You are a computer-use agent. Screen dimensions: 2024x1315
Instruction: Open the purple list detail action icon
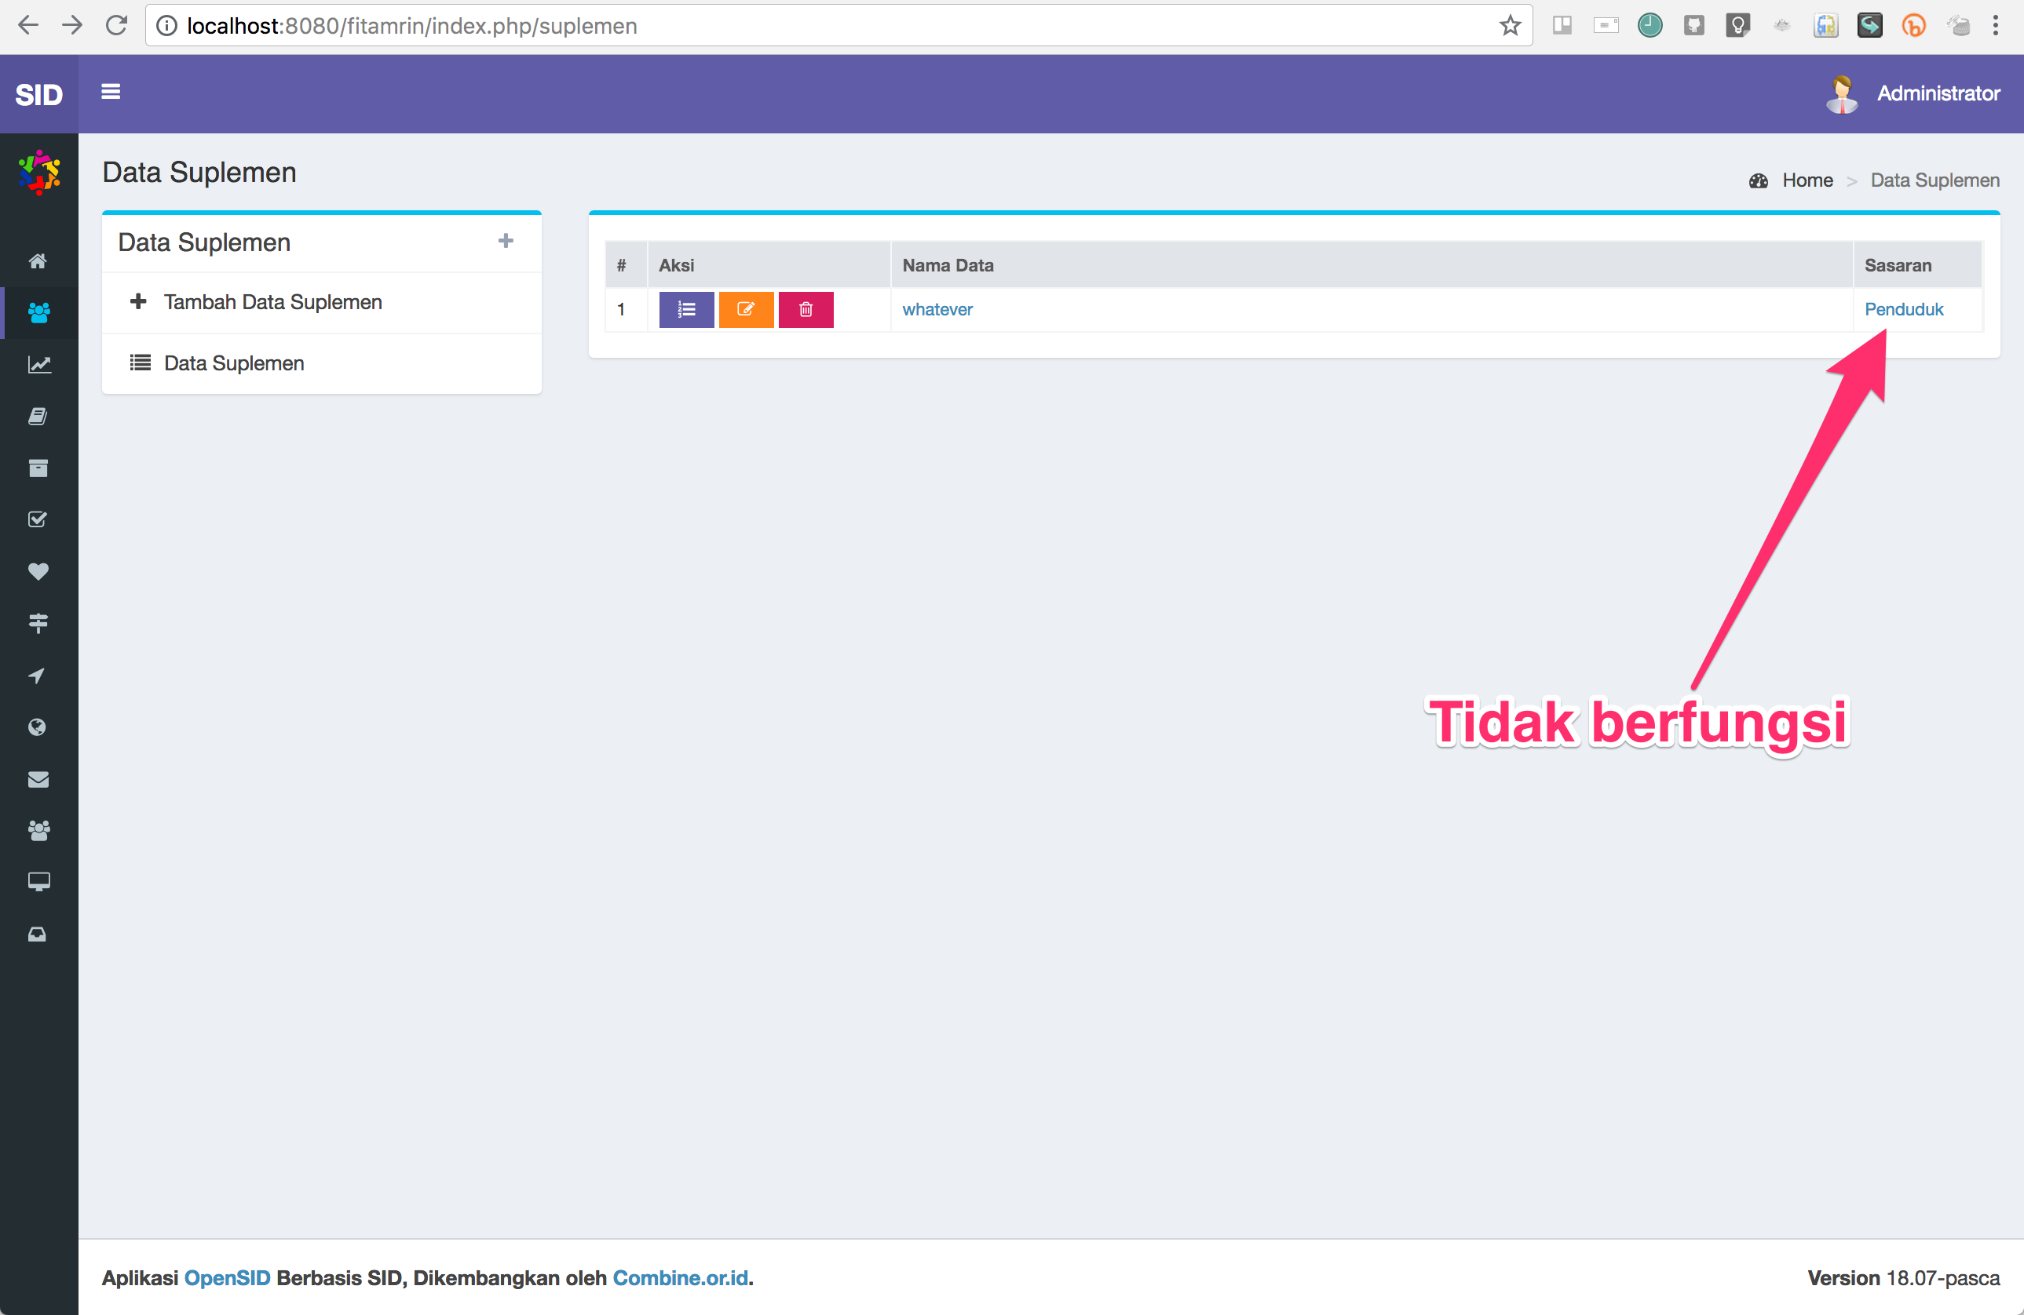[x=685, y=309]
